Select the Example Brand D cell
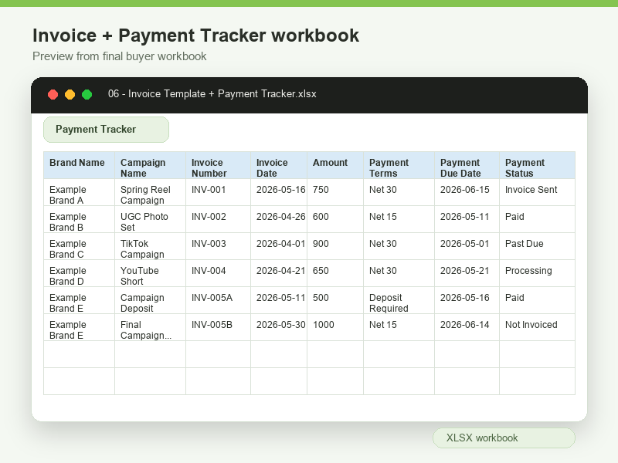 (80, 273)
